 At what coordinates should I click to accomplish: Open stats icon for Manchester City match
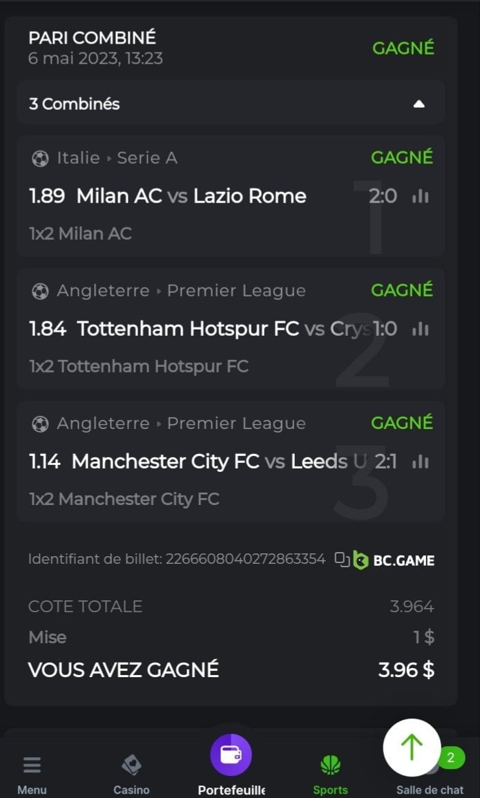click(x=420, y=462)
